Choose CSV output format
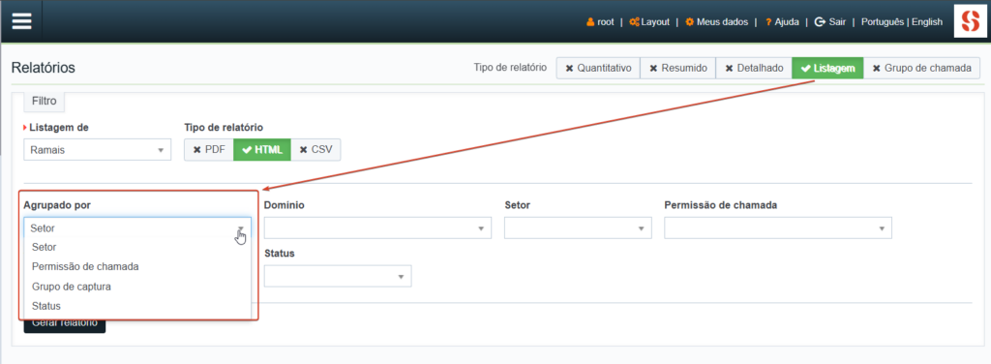The width and height of the screenshot is (991, 364). pos(315,150)
